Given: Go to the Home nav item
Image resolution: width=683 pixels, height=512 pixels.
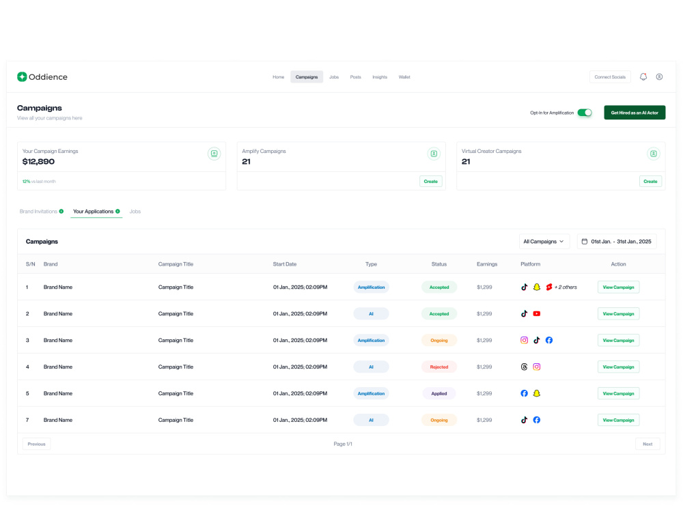Looking at the screenshot, I should [x=279, y=76].
